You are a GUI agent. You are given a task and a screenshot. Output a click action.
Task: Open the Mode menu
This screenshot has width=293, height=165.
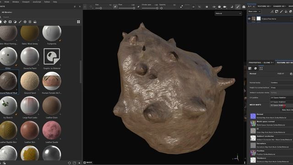(7, 2)
